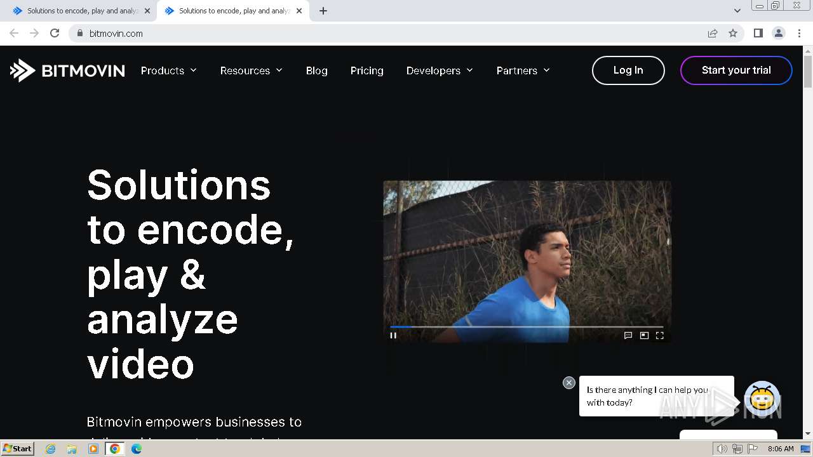Click the Bitmovin logo
Image resolution: width=813 pixels, height=457 pixels.
(67, 70)
